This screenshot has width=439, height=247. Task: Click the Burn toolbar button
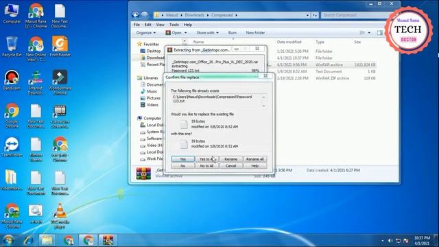[233, 33]
